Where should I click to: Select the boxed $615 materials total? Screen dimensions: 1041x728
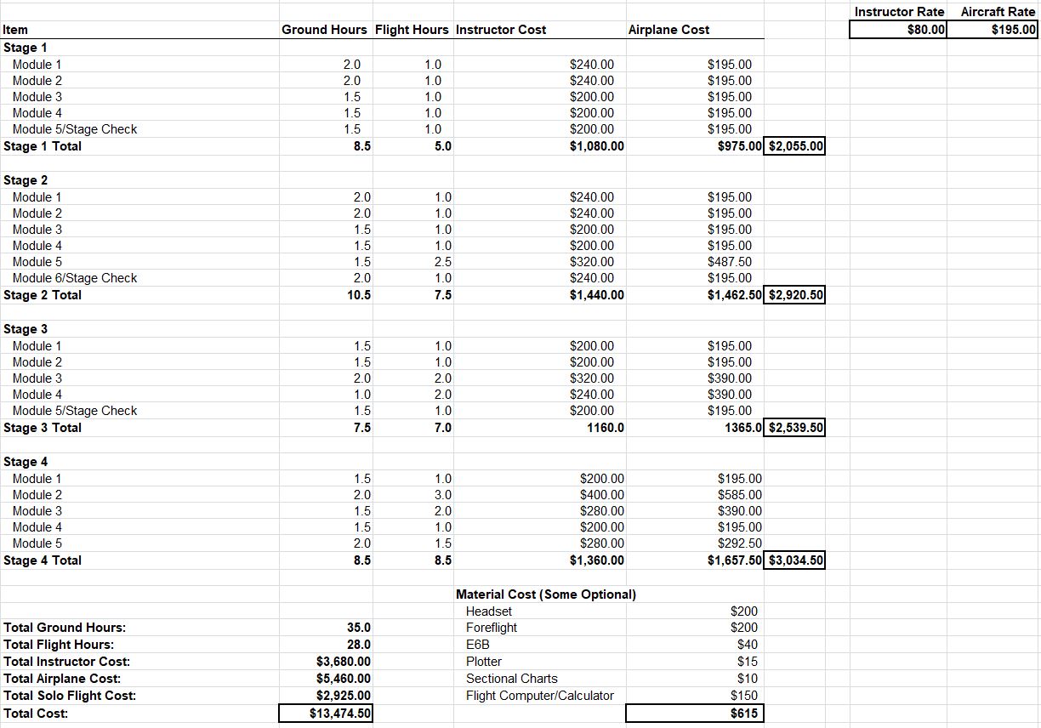point(695,714)
